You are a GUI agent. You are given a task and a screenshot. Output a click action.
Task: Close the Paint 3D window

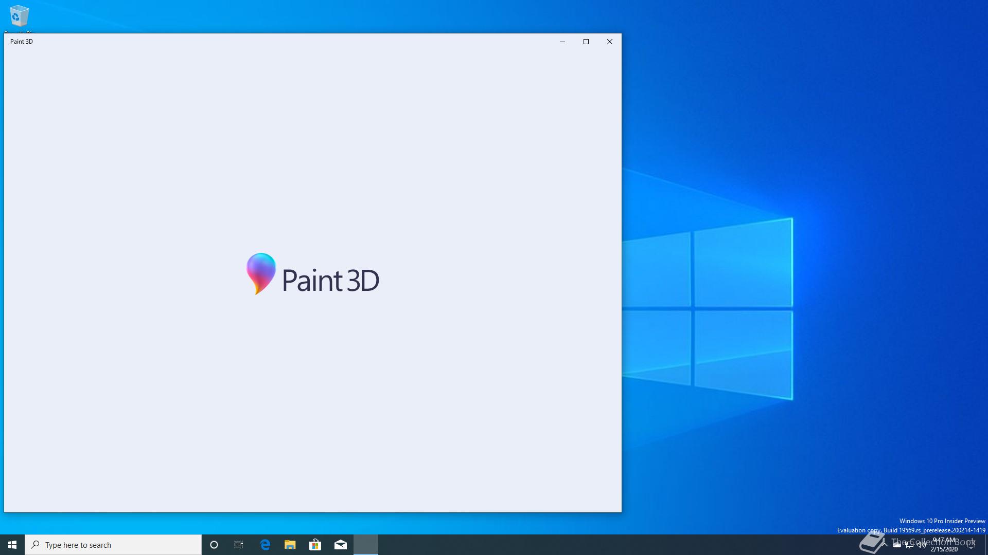coord(610,42)
